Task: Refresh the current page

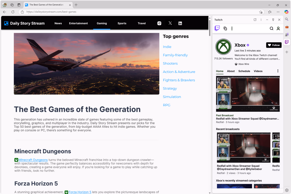Action: [13, 12]
